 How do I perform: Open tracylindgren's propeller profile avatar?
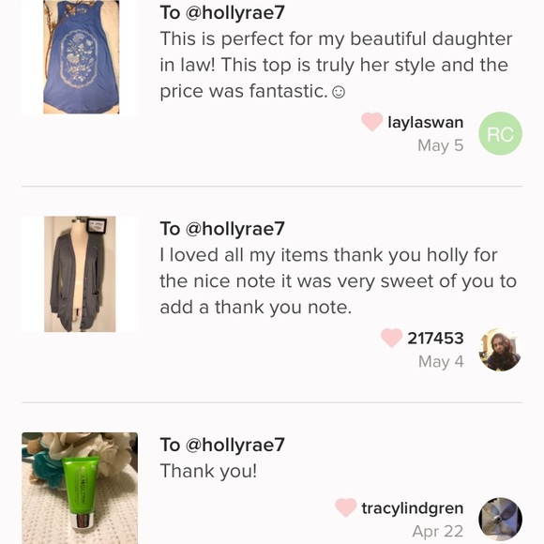[x=500, y=520]
